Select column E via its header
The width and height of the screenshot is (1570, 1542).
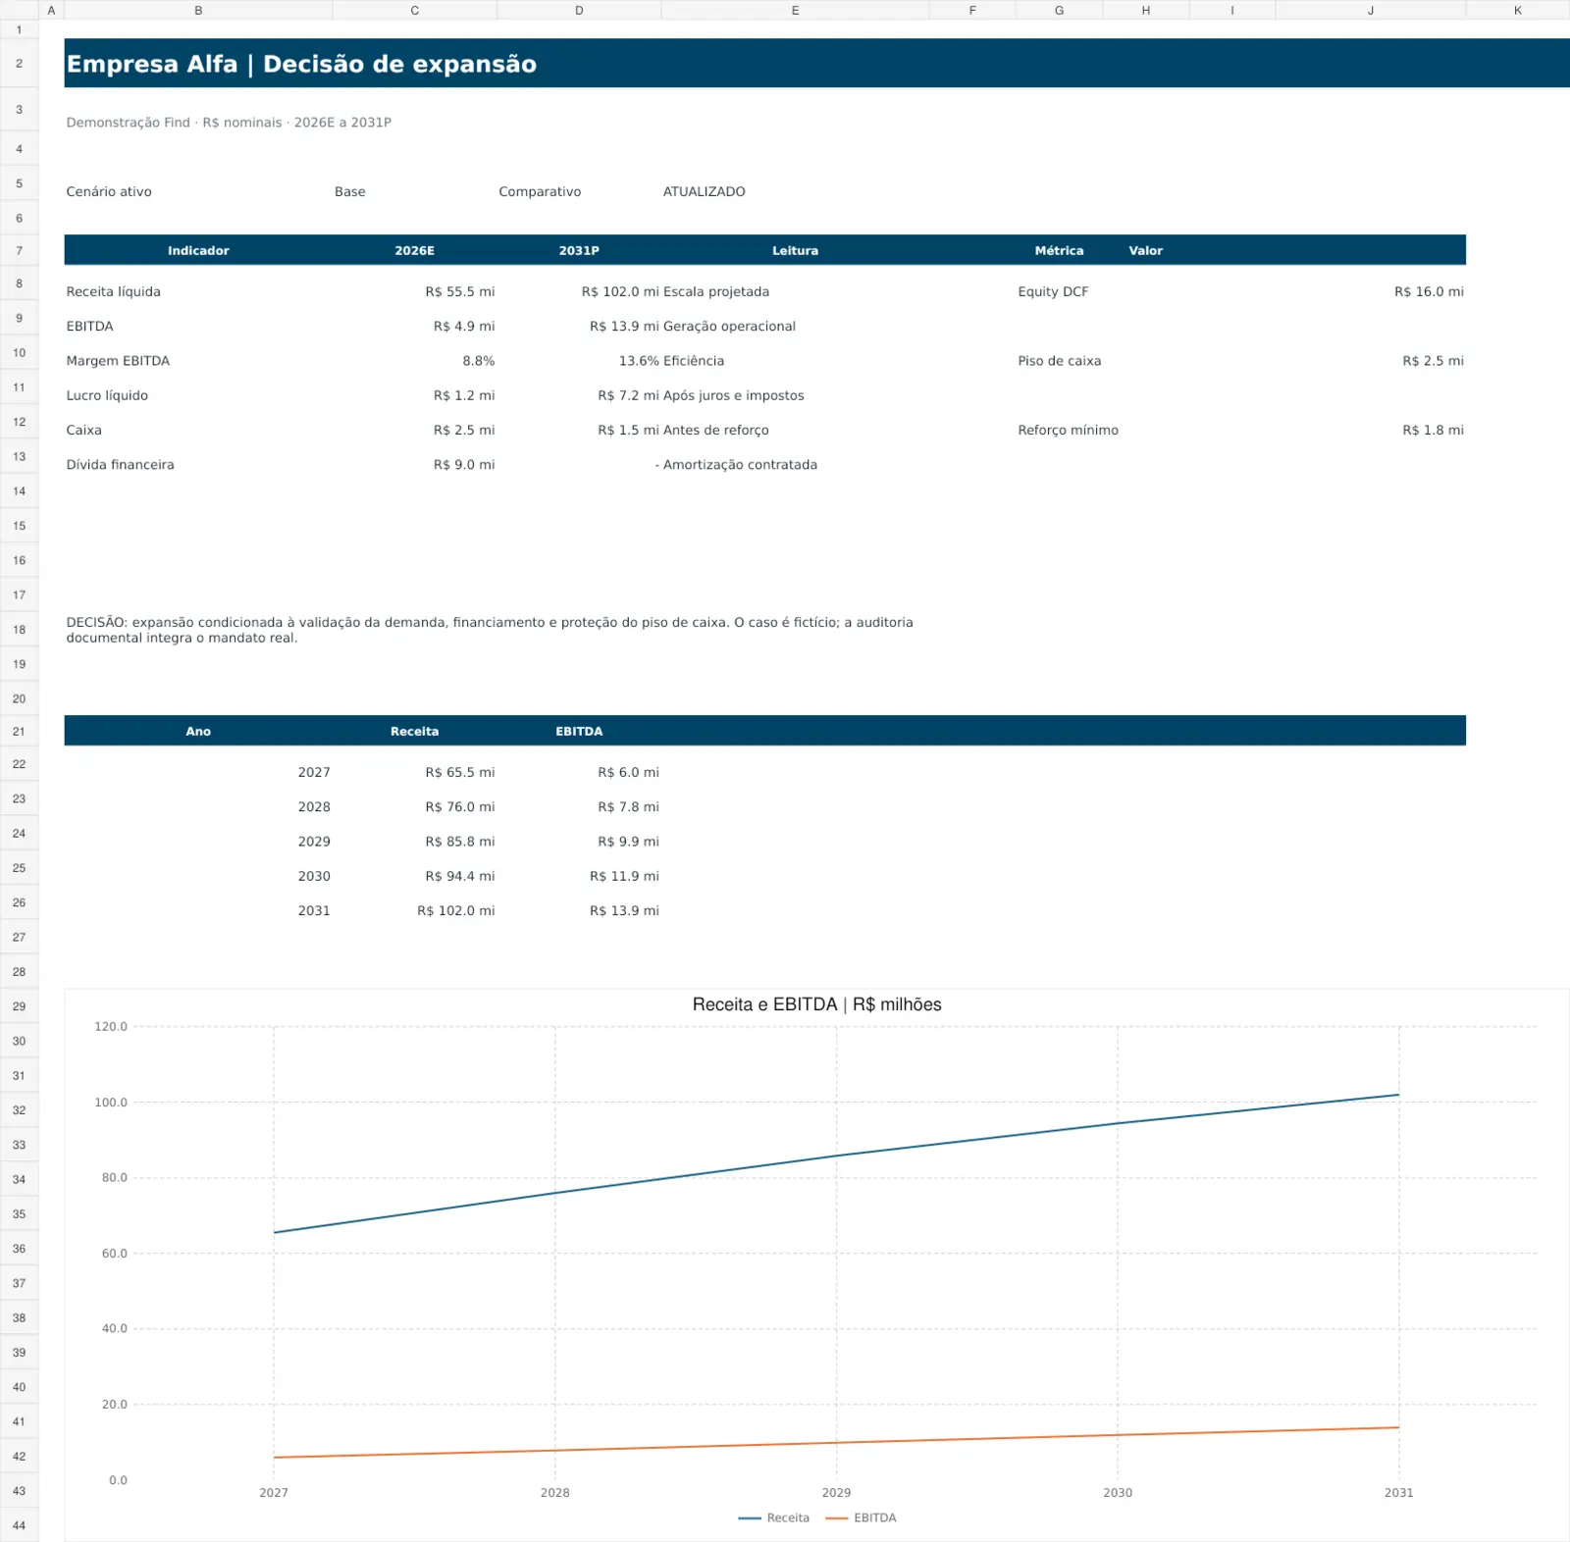(x=795, y=10)
